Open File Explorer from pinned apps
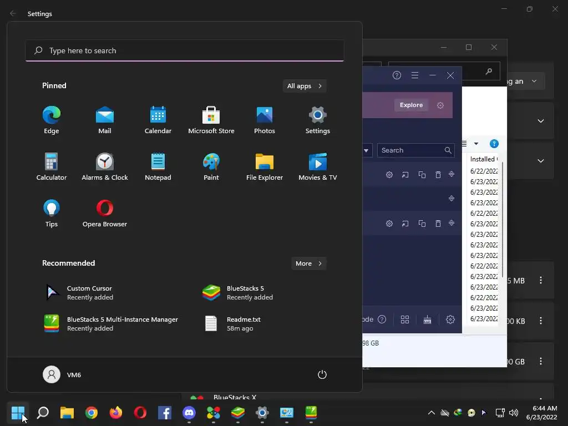Screen dimensions: 568x426 pyautogui.click(x=265, y=167)
